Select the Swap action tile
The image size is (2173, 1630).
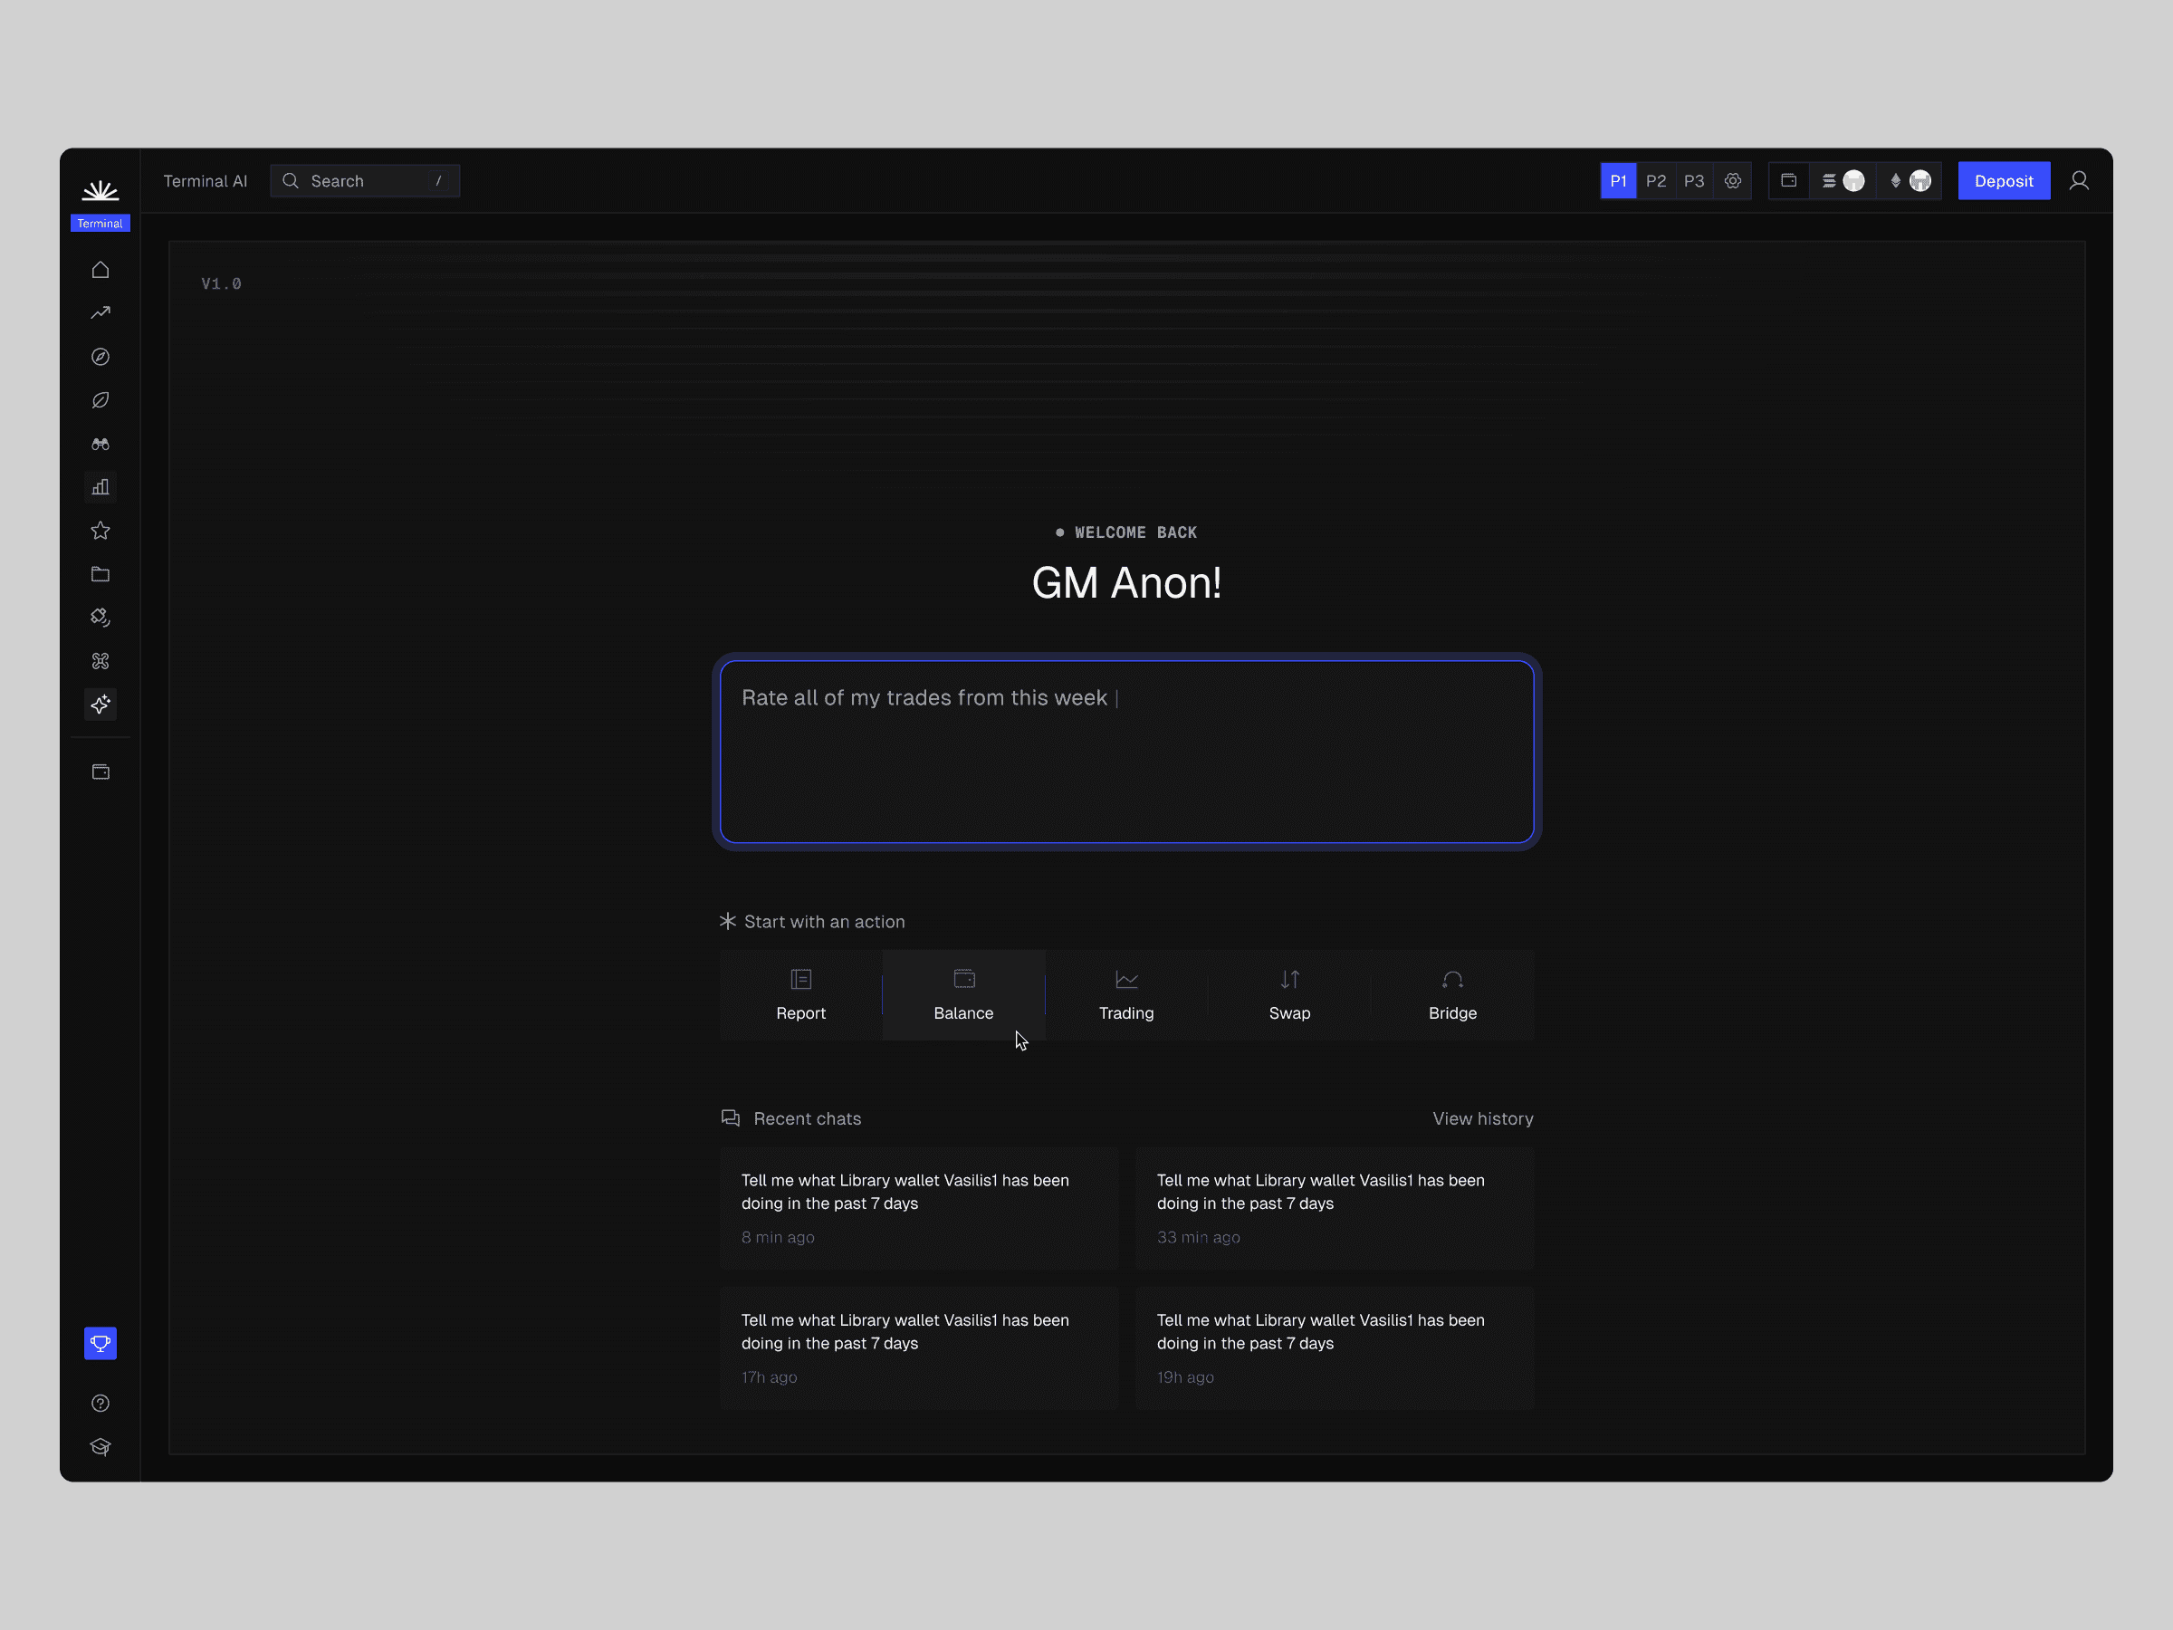click(x=1289, y=994)
